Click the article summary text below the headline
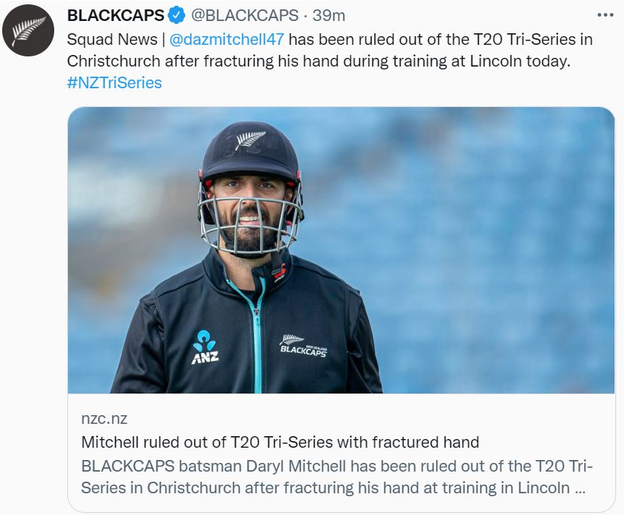The image size is (624, 515). coord(337,477)
